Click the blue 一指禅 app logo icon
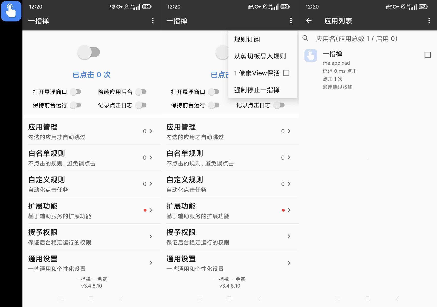 point(11,11)
